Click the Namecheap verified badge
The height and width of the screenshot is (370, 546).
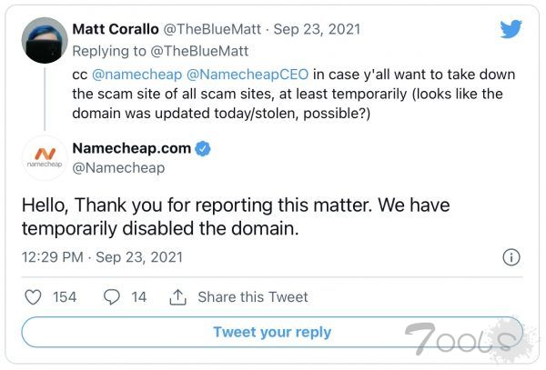coord(203,149)
